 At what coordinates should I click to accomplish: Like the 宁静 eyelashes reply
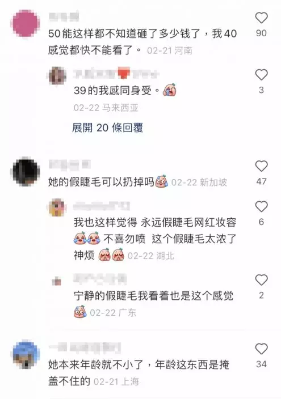click(x=261, y=280)
